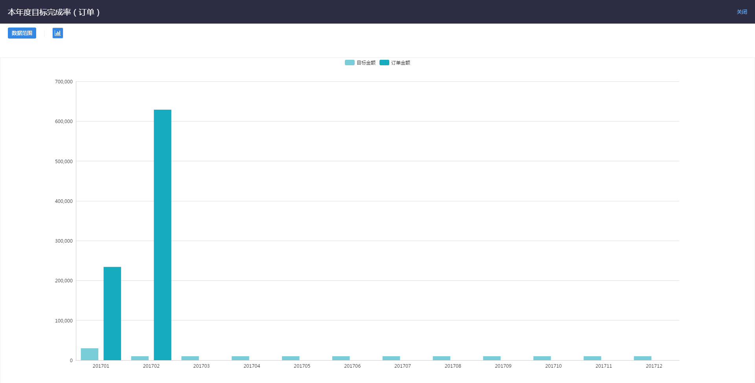Click the 订单金额 legend color swatch
This screenshot has width=755, height=383.
tap(384, 63)
